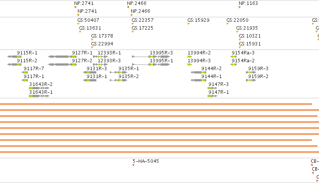Click the 9135R-1 transcript glyph
319x183 pixels.
point(118,72)
